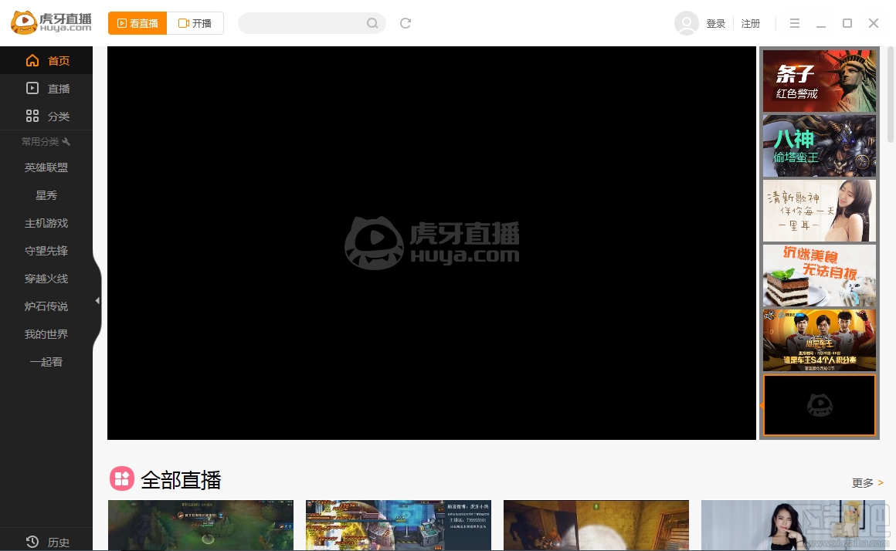Image resolution: width=896 pixels, height=551 pixels.
Task: Click the user avatar icon before 登录
Action: tap(686, 23)
